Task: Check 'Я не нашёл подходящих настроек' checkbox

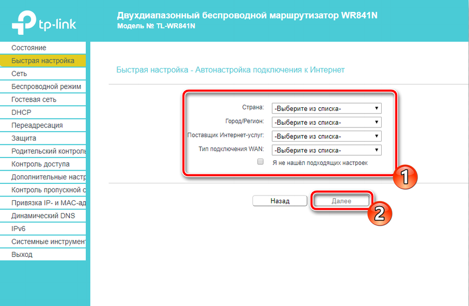Action: tap(260, 162)
